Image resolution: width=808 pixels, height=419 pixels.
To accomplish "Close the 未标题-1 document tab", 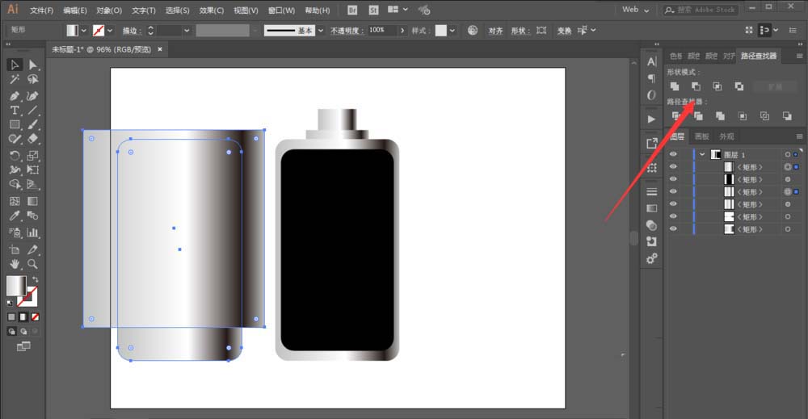I will coord(160,49).
